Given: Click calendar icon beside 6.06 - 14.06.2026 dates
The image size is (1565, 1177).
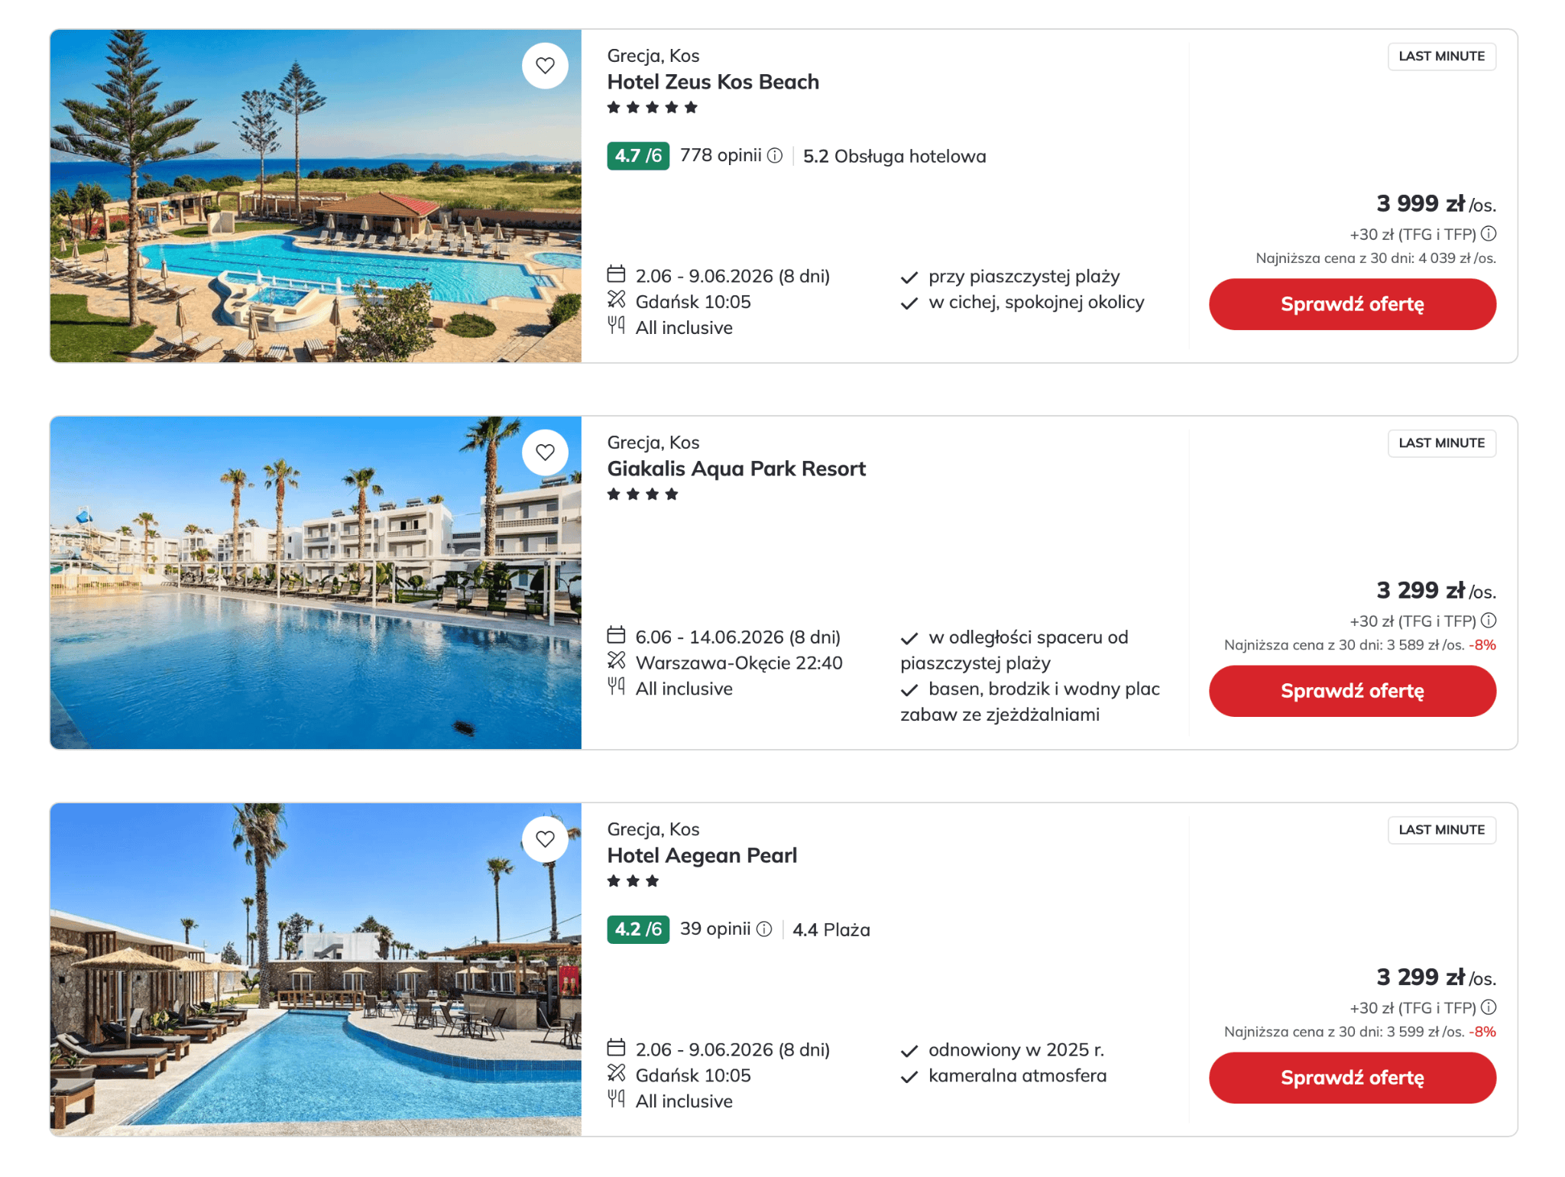Looking at the screenshot, I should 617,636.
